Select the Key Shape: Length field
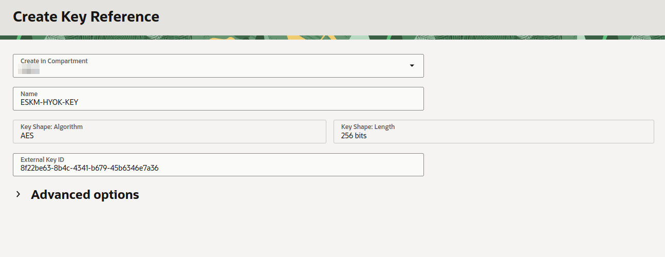Viewport: 665px width, 257px height. [494, 132]
